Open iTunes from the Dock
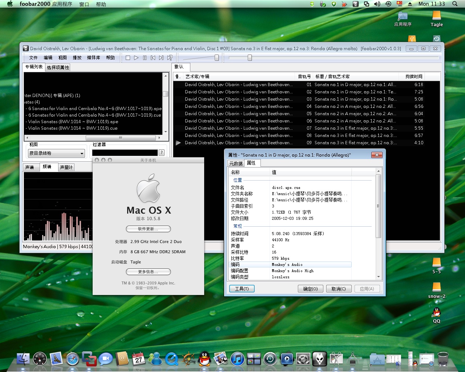Image resolution: width=465 pixels, height=372 pixels. click(x=237, y=359)
